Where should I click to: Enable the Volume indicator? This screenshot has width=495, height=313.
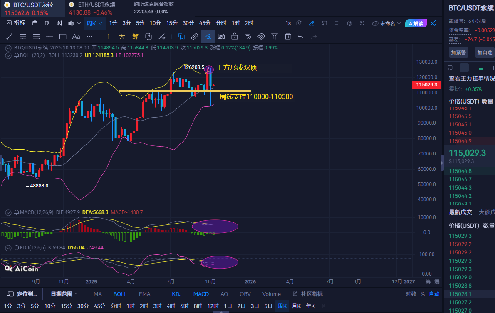[272, 294]
